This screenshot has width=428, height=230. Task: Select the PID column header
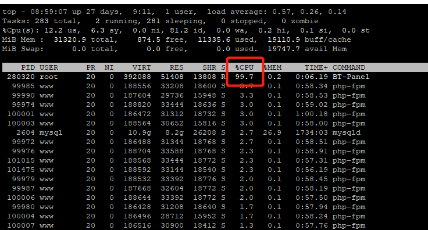tap(28, 67)
